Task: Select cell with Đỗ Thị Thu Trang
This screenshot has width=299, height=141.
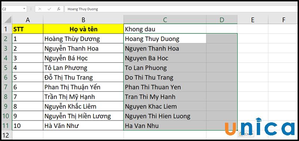Action: (x=83, y=77)
